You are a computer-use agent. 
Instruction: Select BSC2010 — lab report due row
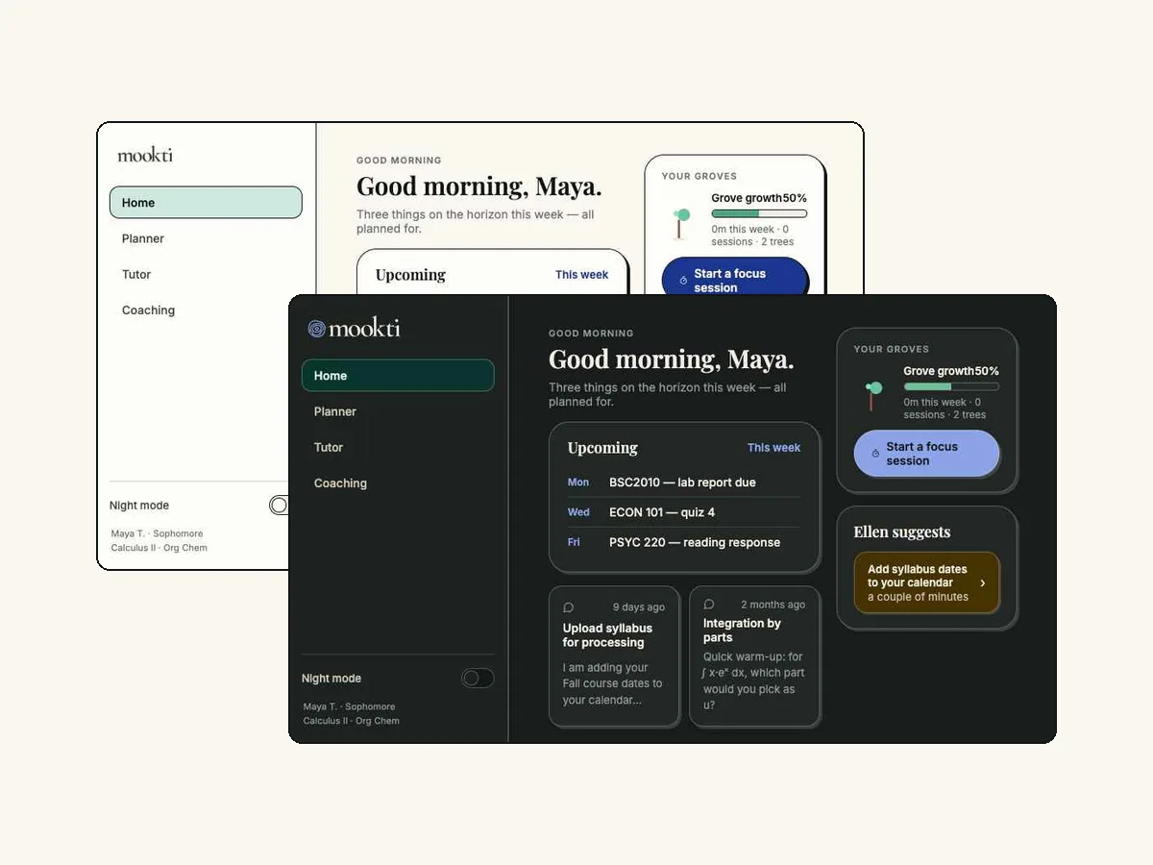(x=684, y=482)
